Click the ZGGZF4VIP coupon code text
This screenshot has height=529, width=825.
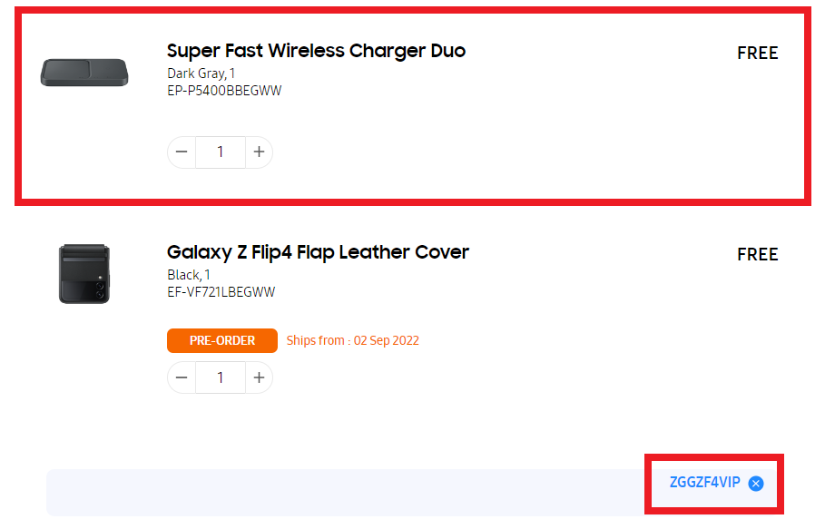coord(704,482)
